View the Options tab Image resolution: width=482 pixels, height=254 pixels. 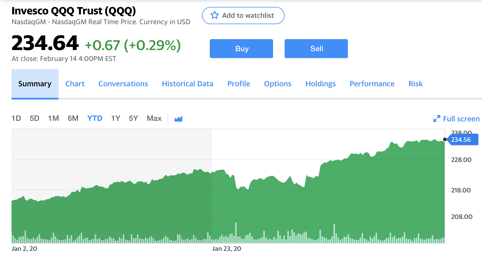pos(278,84)
